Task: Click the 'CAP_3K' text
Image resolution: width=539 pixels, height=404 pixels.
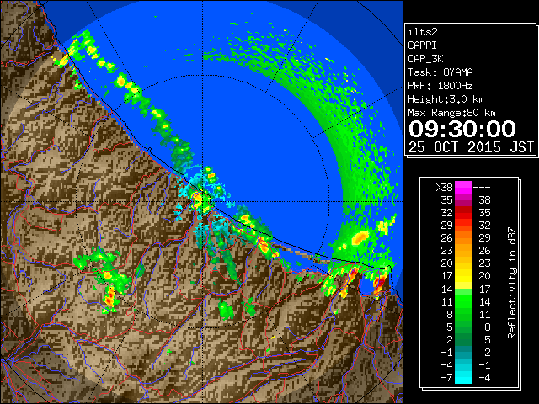Action: click(425, 59)
